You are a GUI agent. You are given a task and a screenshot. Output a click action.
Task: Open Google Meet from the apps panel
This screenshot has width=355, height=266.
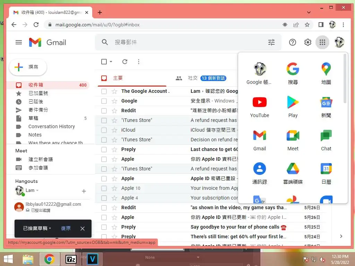(293, 140)
